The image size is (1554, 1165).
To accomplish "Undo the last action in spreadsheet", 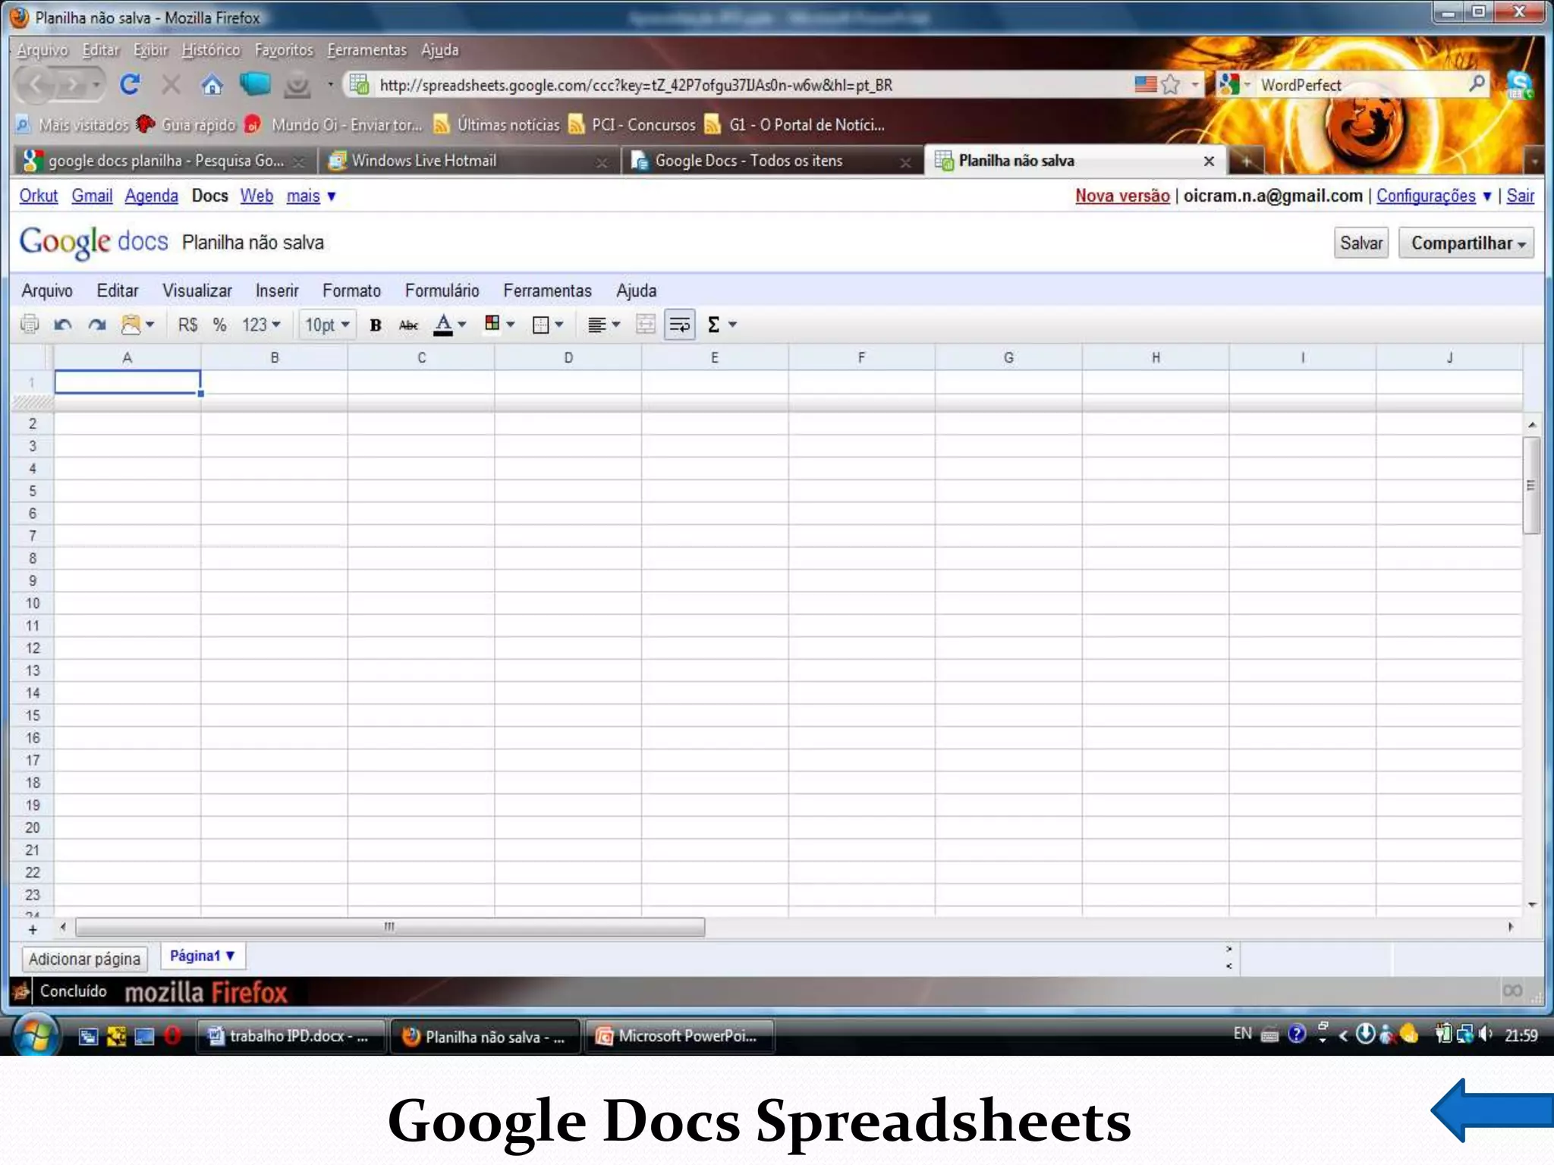I will (63, 325).
